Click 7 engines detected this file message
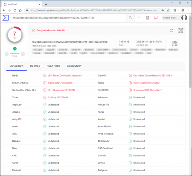Image resolution: width=192 pixels, height=176 pixels. (51, 30)
